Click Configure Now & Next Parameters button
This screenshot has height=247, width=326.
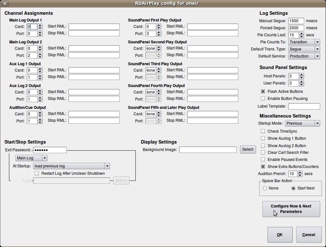pos(291,209)
